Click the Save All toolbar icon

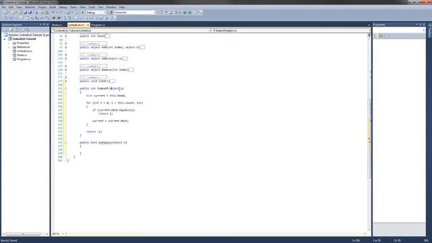[30, 12]
